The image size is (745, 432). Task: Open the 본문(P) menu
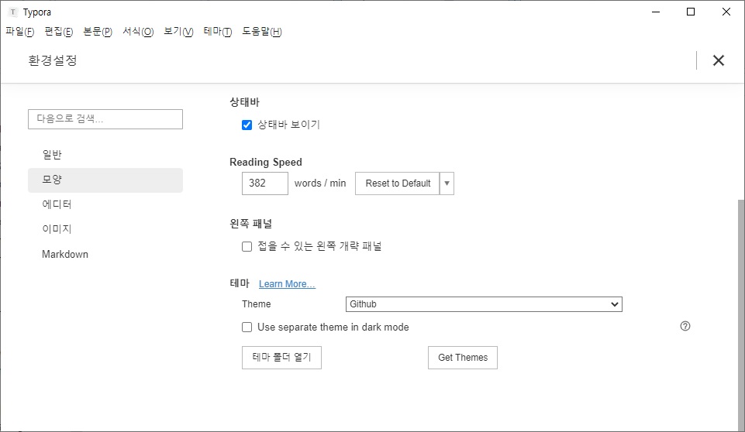tap(98, 32)
